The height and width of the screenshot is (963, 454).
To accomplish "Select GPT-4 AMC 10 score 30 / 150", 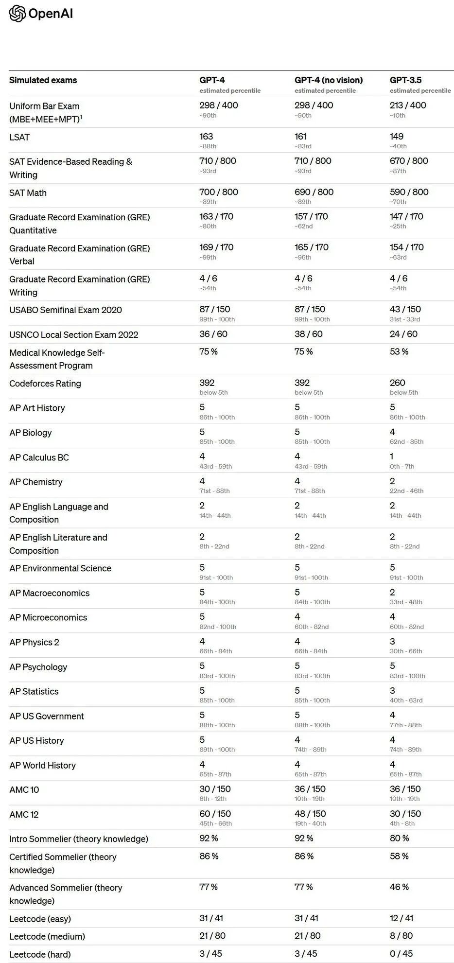I will [215, 789].
